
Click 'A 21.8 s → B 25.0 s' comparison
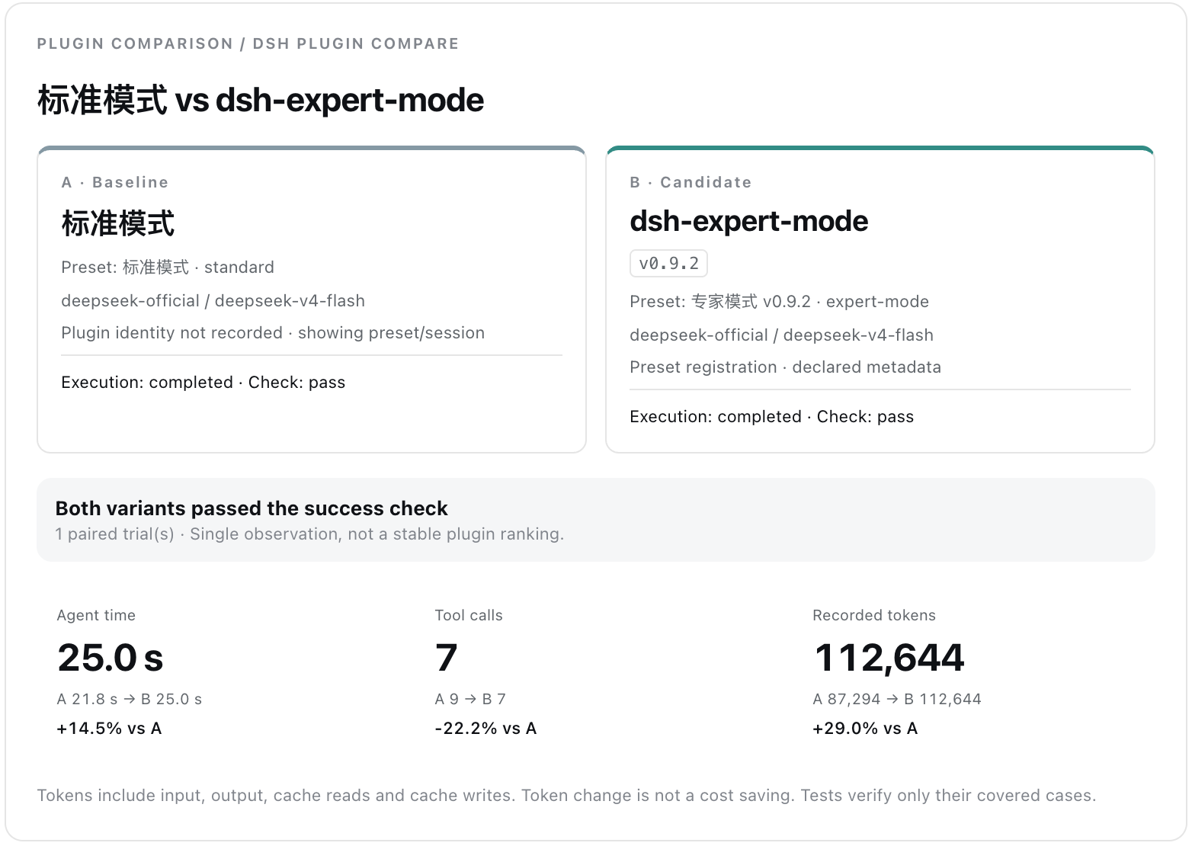130,699
